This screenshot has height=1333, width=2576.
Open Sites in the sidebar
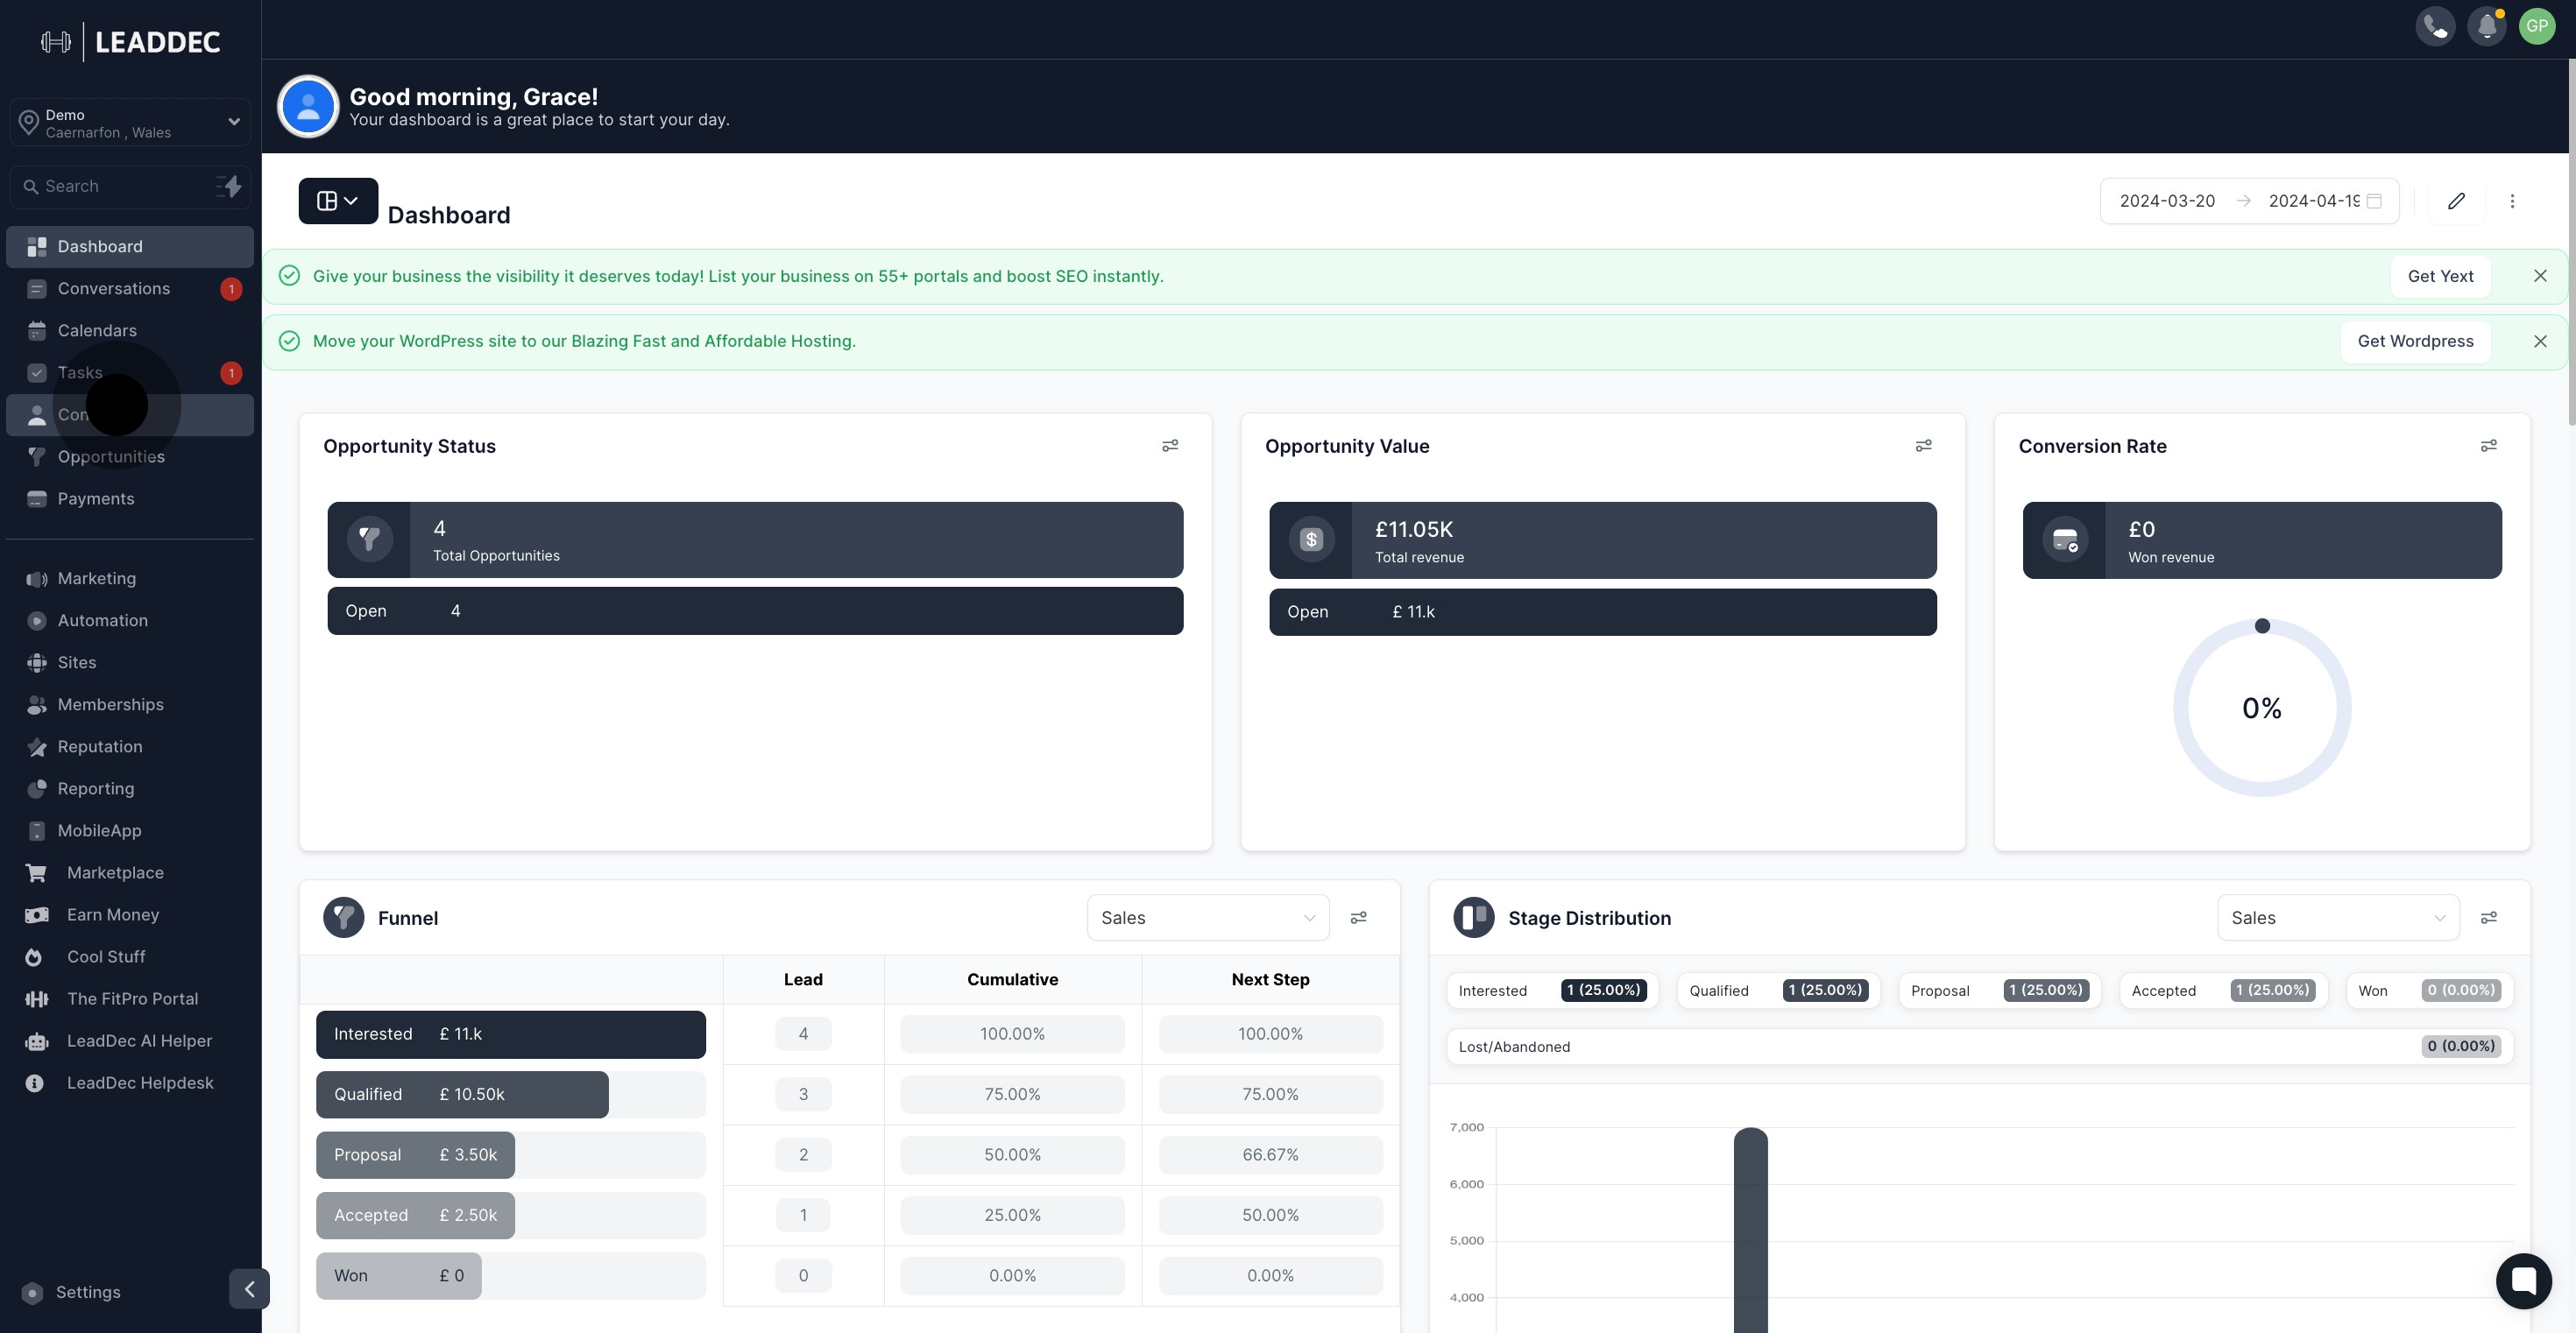[130, 662]
